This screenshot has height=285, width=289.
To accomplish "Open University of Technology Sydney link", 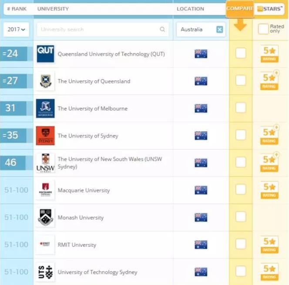I will (97, 272).
